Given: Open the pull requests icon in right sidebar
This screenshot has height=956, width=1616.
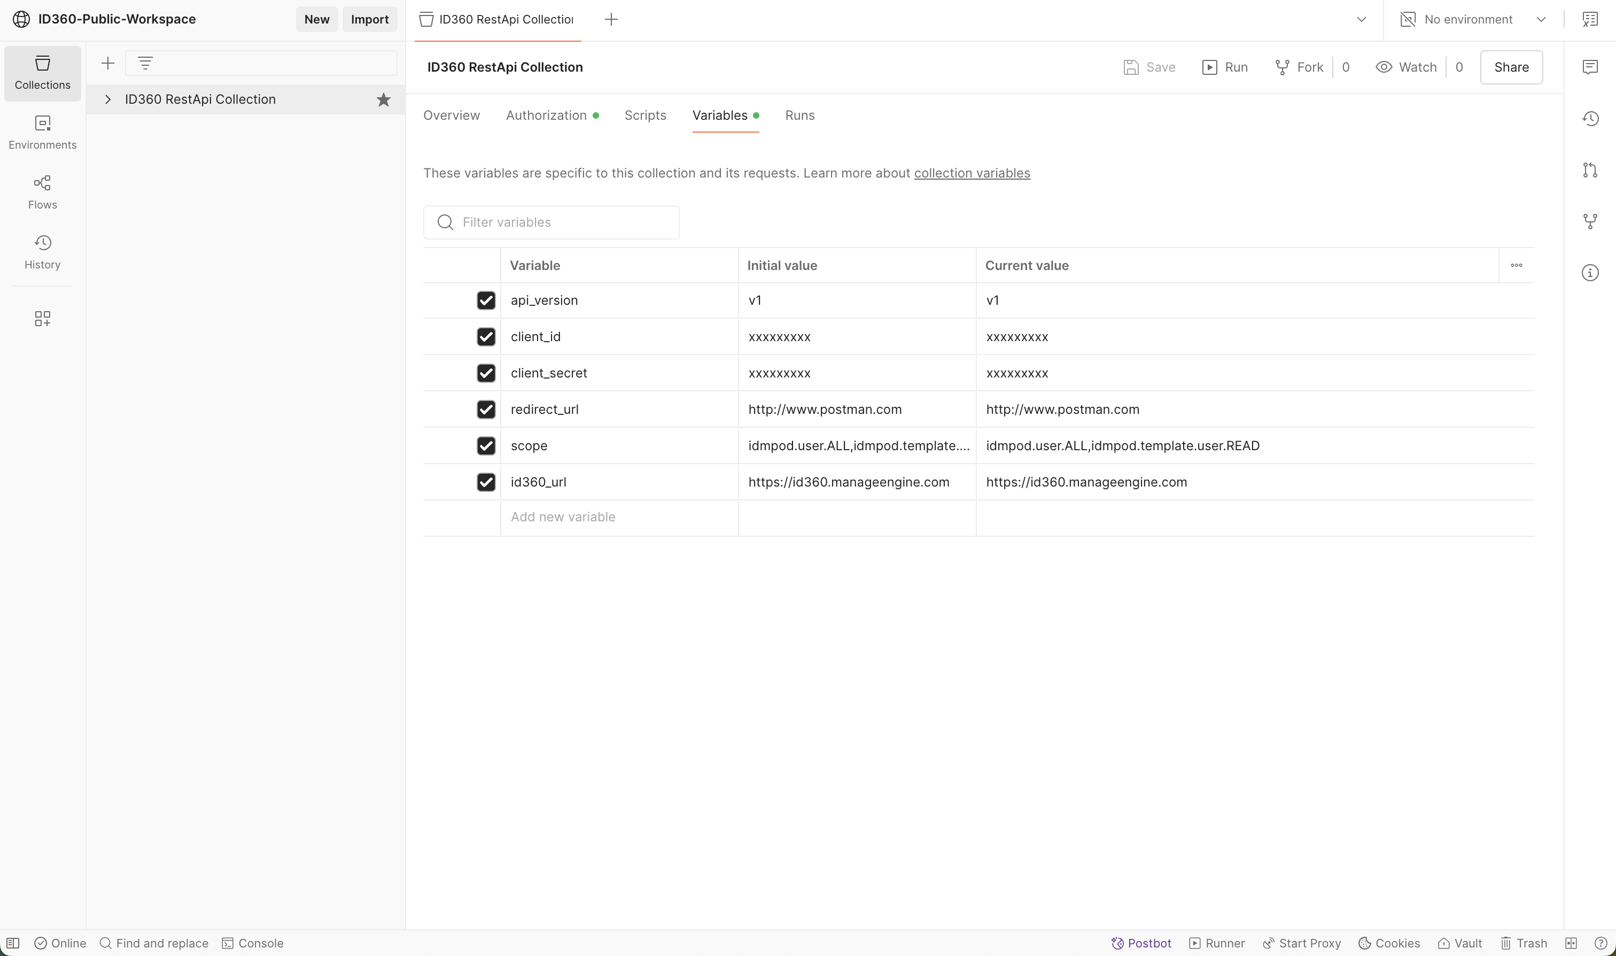Looking at the screenshot, I should 1590,170.
